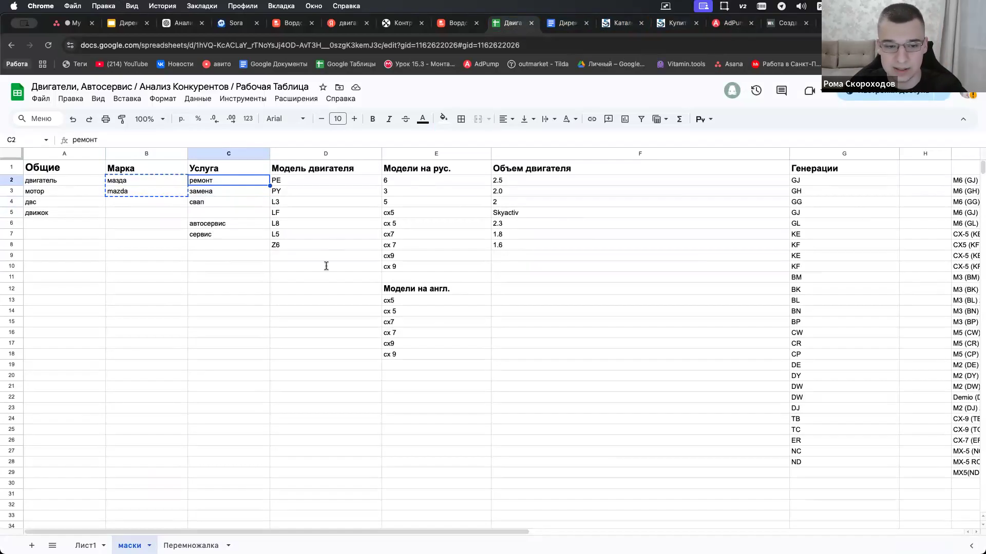Screen dimensions: 986x554
Task: Select the автосервис cell
Action: pyautogui.click(x=229, y=223)
